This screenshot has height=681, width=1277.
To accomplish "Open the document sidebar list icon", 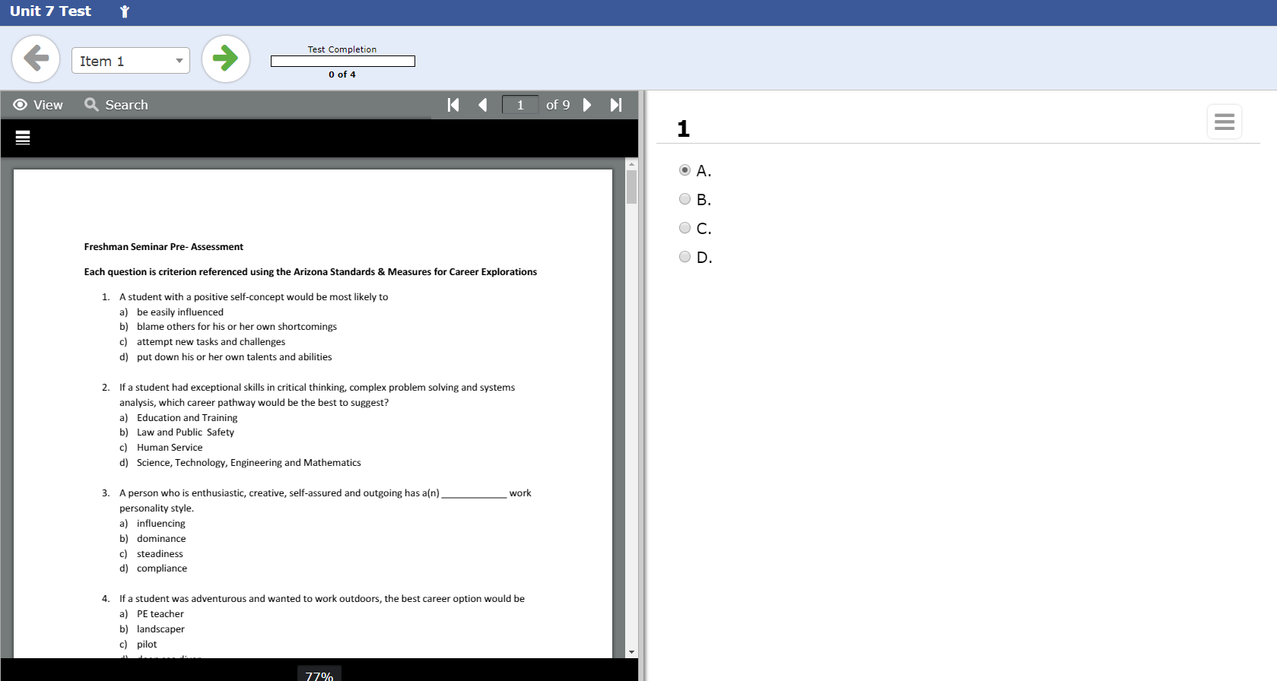I will point(23,138).
